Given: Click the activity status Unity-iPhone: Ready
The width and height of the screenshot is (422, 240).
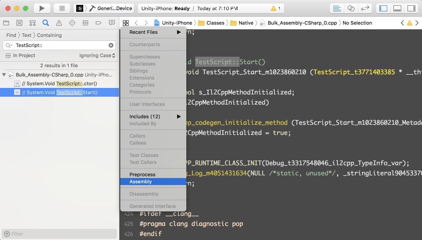Looking at the screenshot, I should click(x=166, y=8).
